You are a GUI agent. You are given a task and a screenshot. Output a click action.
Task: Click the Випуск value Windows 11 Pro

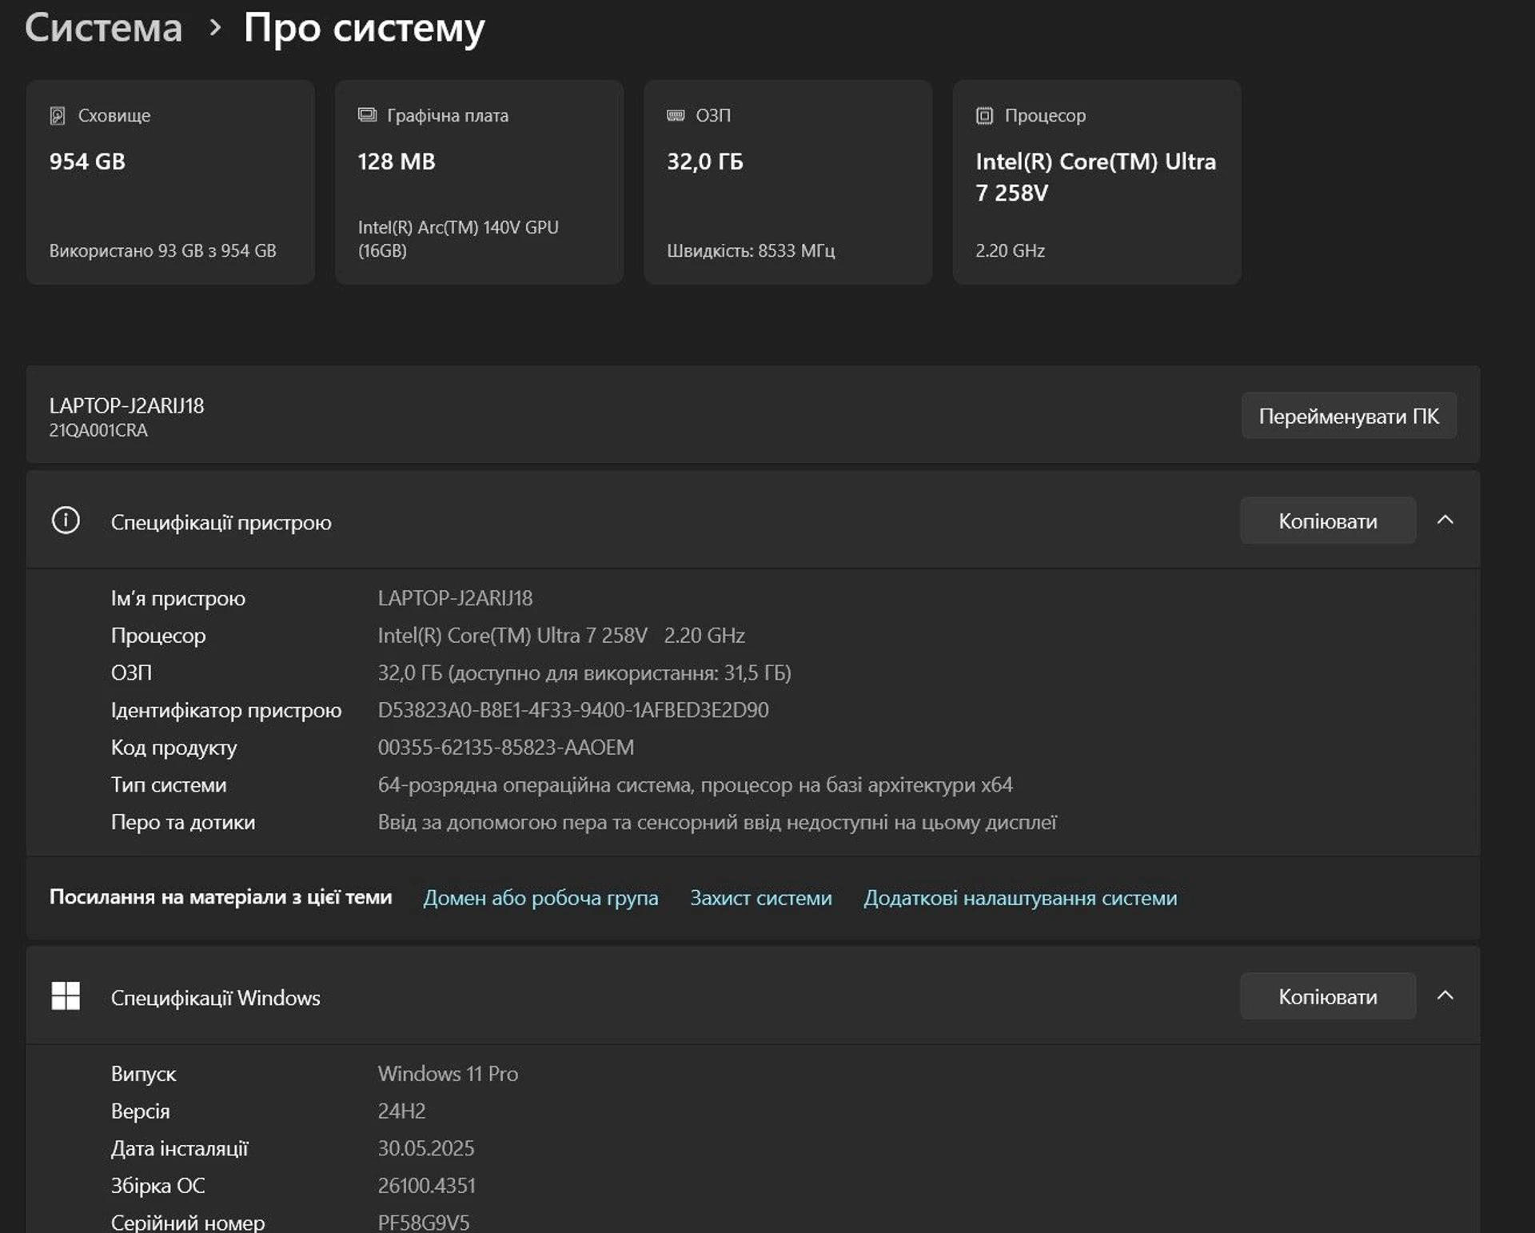click(448, 1074)
